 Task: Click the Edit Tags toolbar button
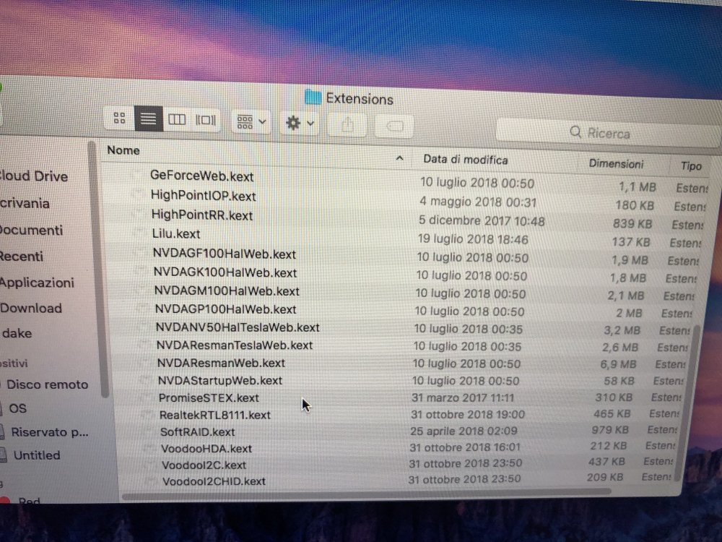(395, 126)
